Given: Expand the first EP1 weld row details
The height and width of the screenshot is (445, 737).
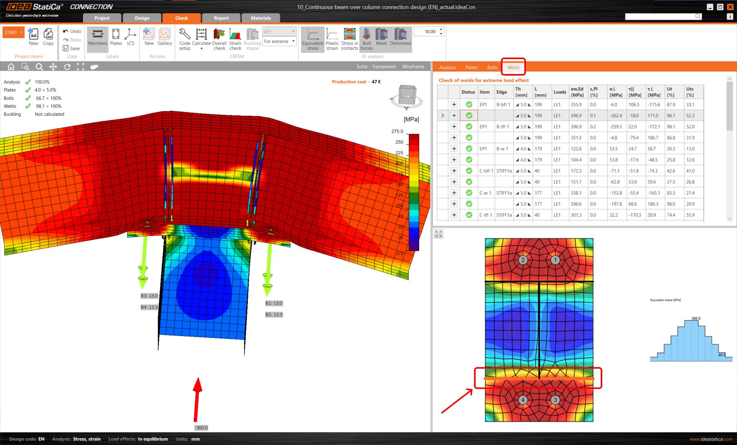Looking at the screenshot, I should (454, 104).
